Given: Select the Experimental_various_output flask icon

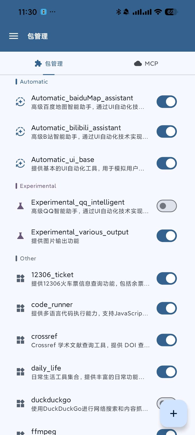Looking at the screenshot, I should (x=20, y=236).
